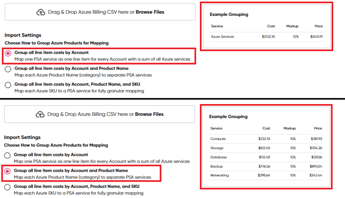345x198 pixels.
Task: Click 'Browse Files' link in the drop zone beside the Azure Services example
Action: 150,12
